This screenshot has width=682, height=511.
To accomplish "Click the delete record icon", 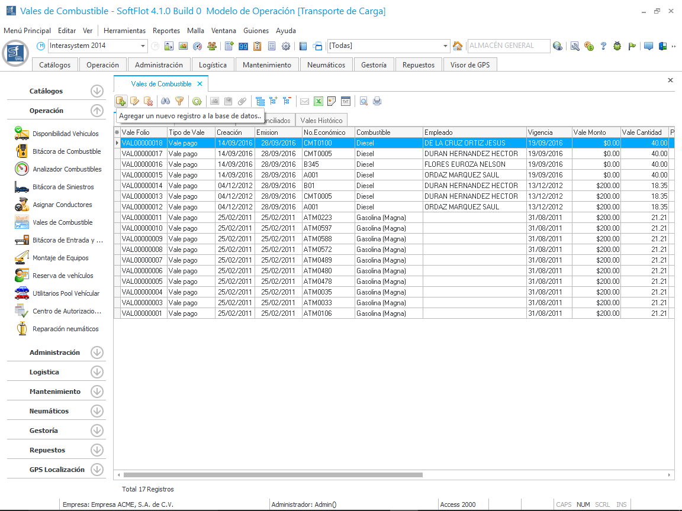I will pos(149,101).
